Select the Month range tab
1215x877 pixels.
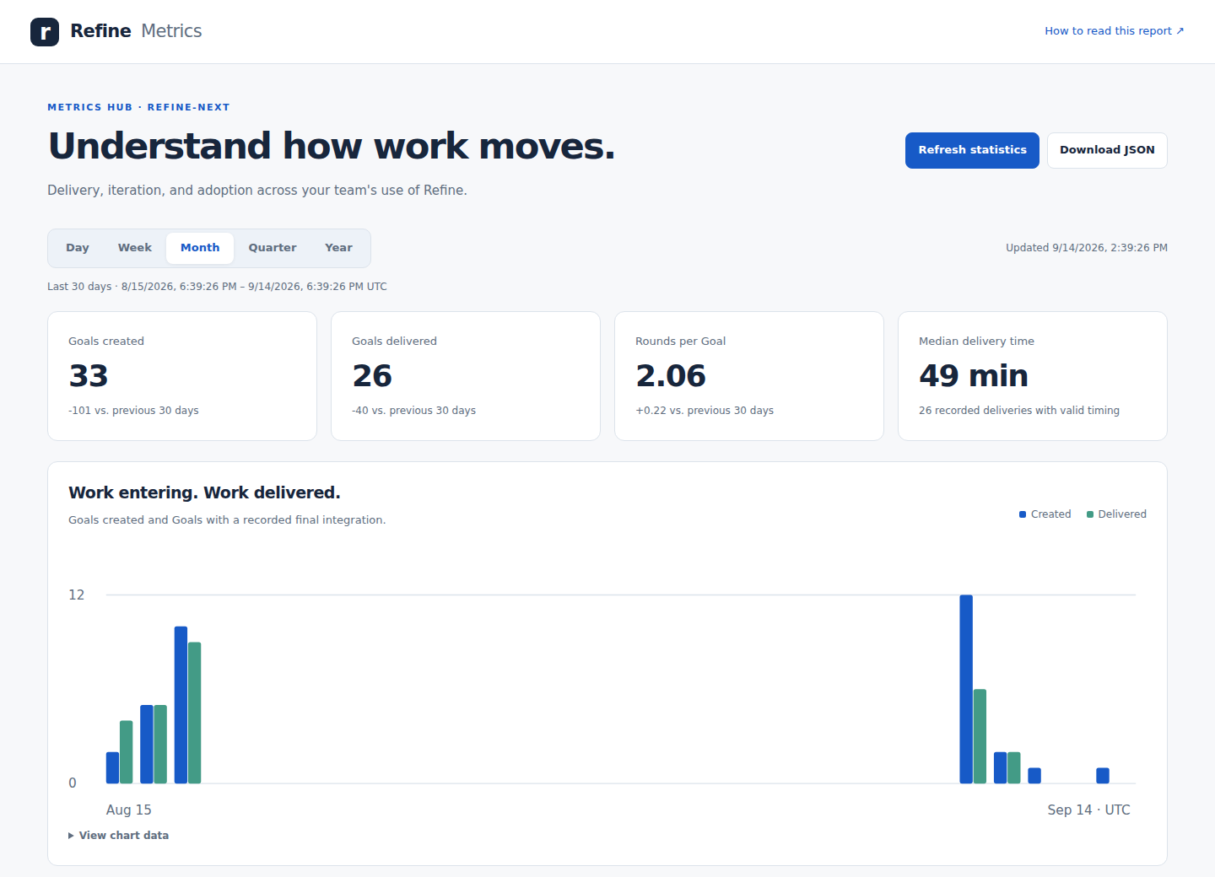(200, 248)
